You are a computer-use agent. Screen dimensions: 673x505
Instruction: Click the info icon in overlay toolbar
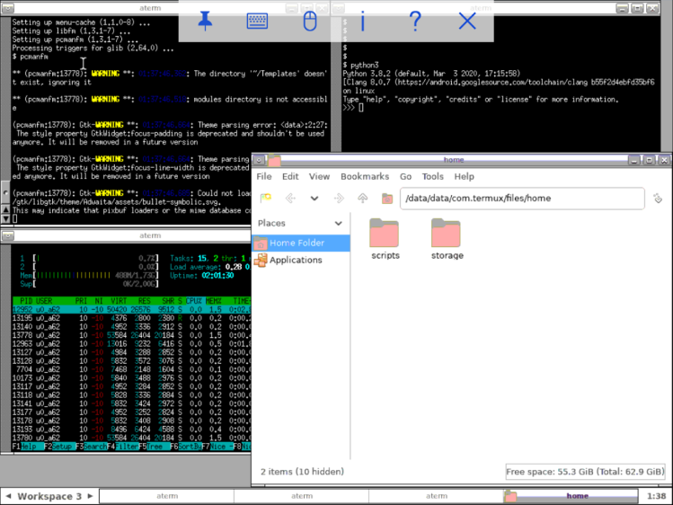point(362,22)
